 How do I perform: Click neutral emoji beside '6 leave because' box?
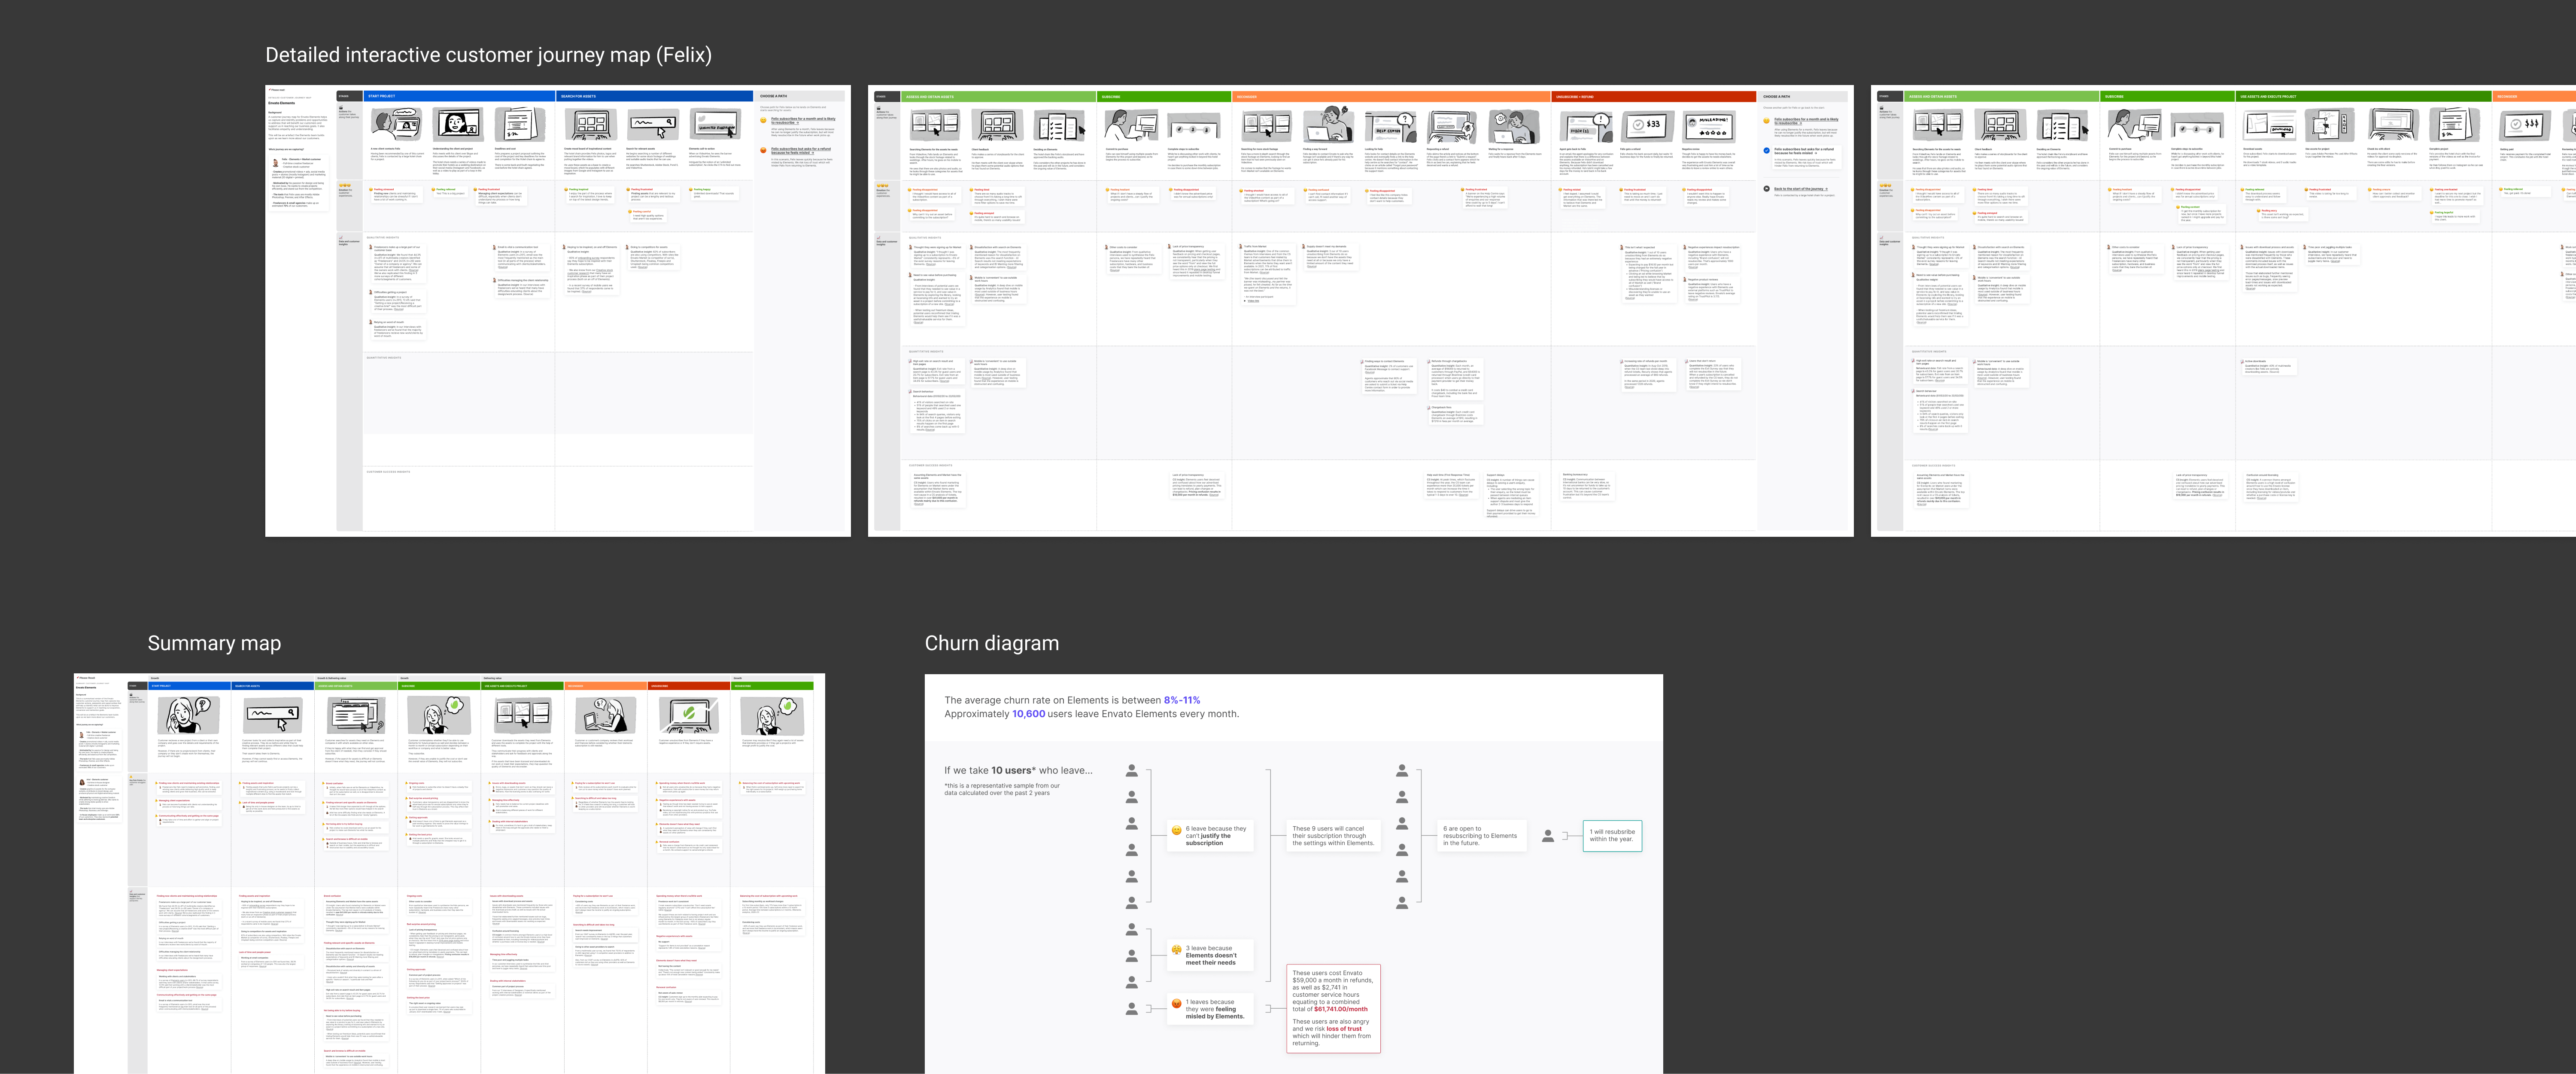tap(1176, 830)
